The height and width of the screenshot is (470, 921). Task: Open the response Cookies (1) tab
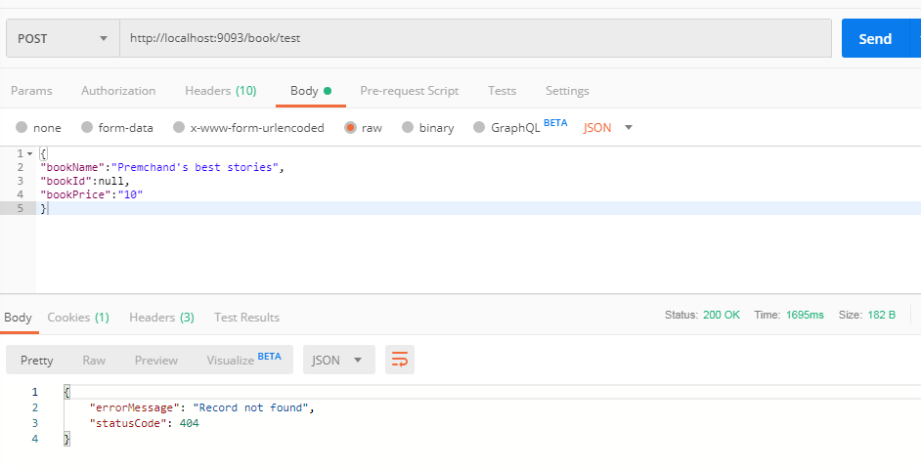point(78,317)
